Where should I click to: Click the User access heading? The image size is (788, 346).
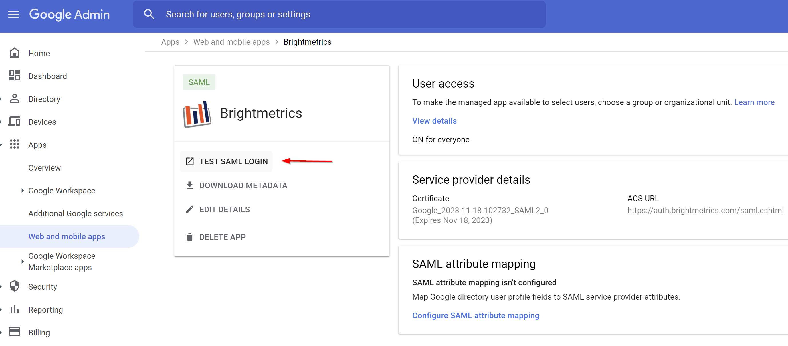(x=443, y=84)
